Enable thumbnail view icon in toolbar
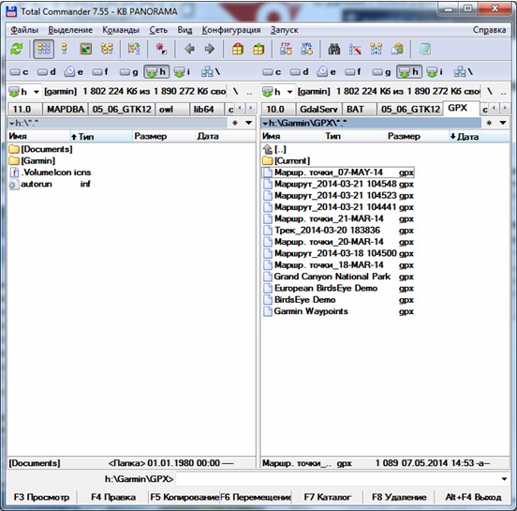Image resolution: width=517 pixels, height=511 pixels. (86, 49)
